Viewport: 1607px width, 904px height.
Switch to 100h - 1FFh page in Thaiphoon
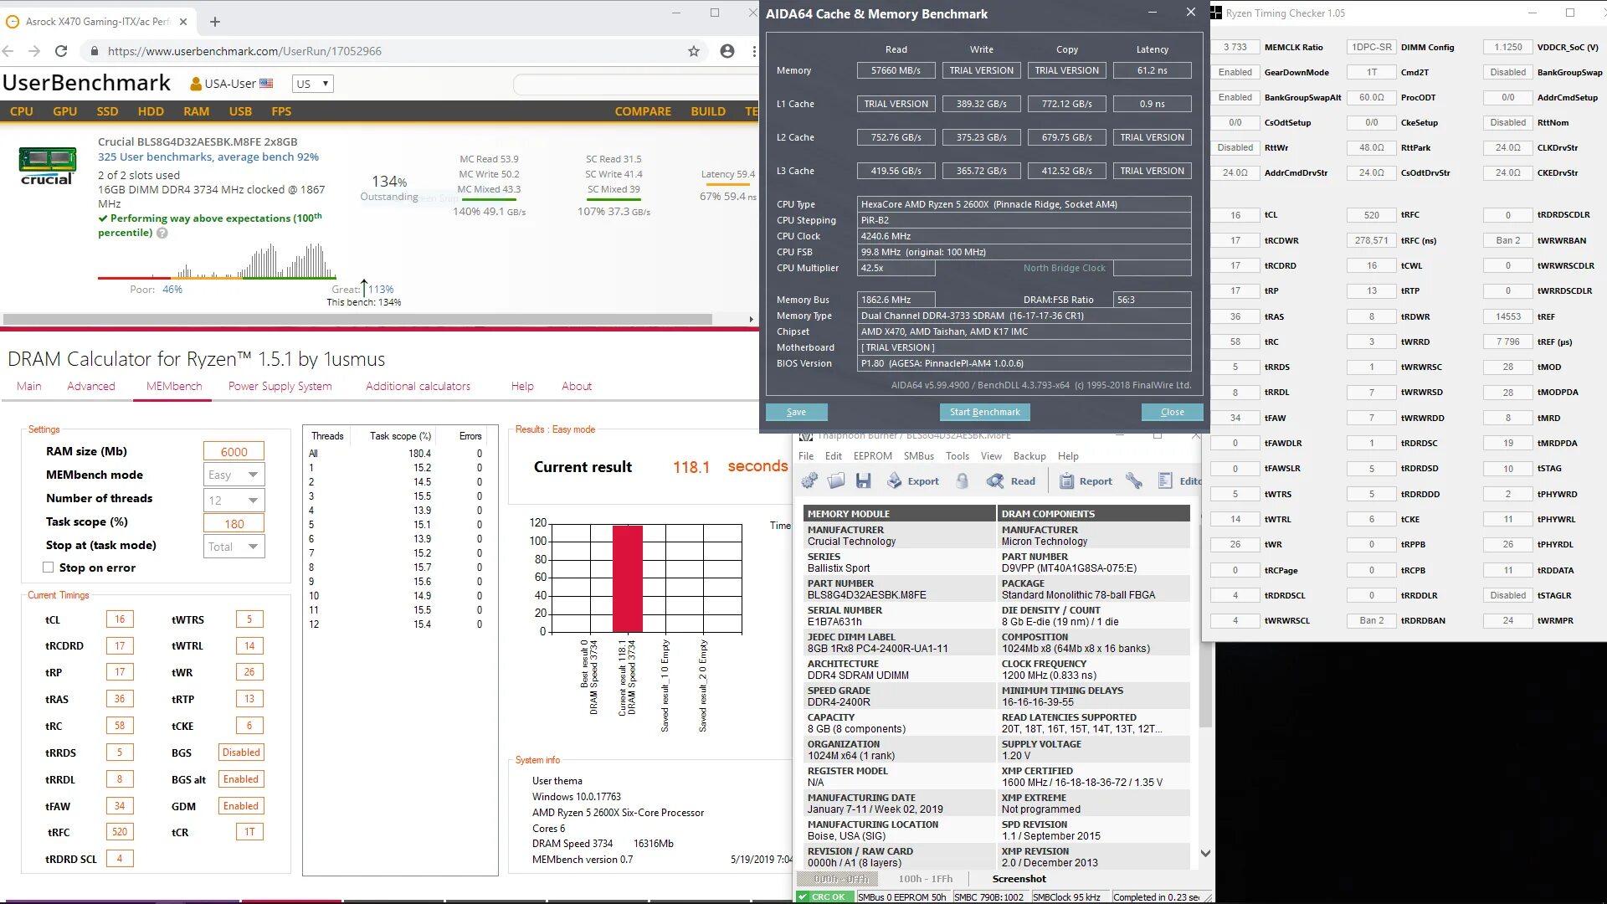click(925, 879)
